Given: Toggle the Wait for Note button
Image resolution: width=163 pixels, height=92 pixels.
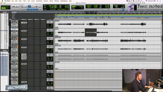Looking at the screenshot, I should tap(114, 10).
